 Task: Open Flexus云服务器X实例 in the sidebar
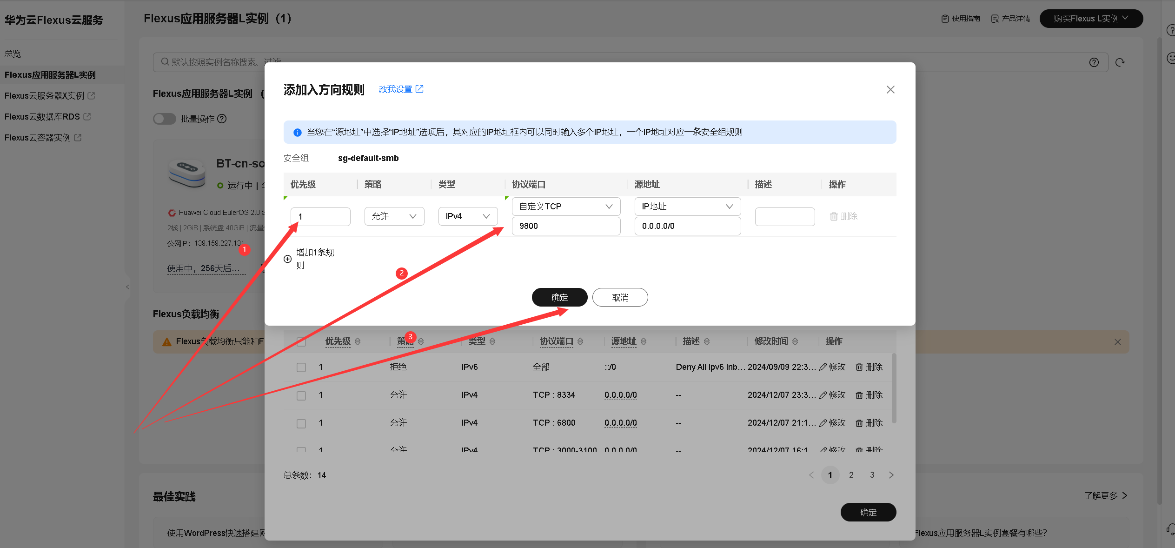[49, 96]
